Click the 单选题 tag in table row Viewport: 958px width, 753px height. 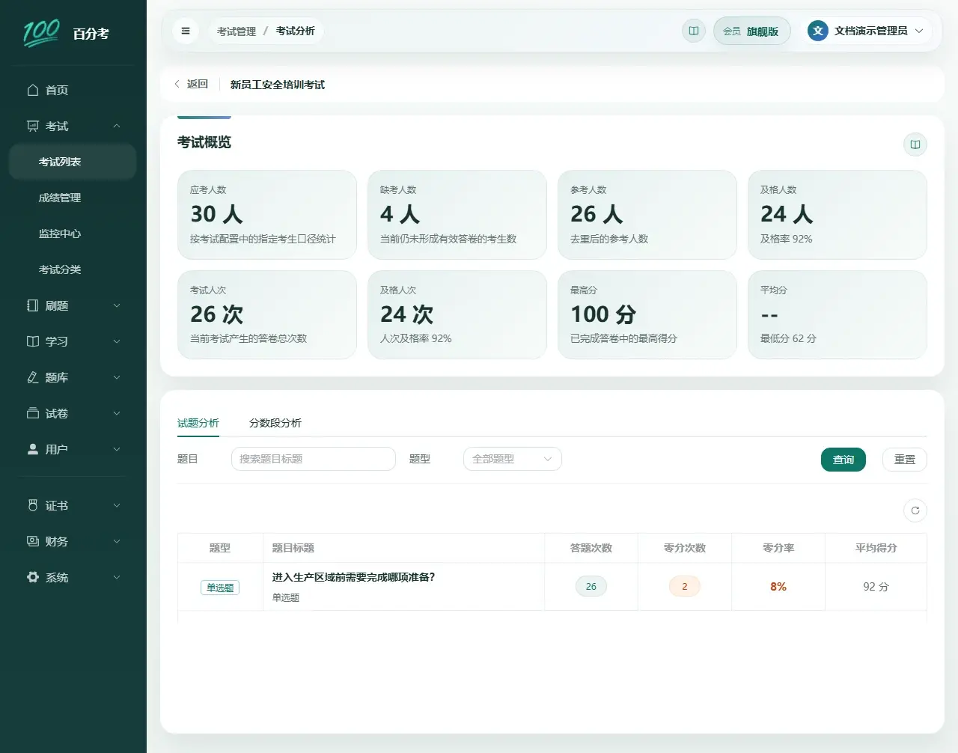coord(220,588)
